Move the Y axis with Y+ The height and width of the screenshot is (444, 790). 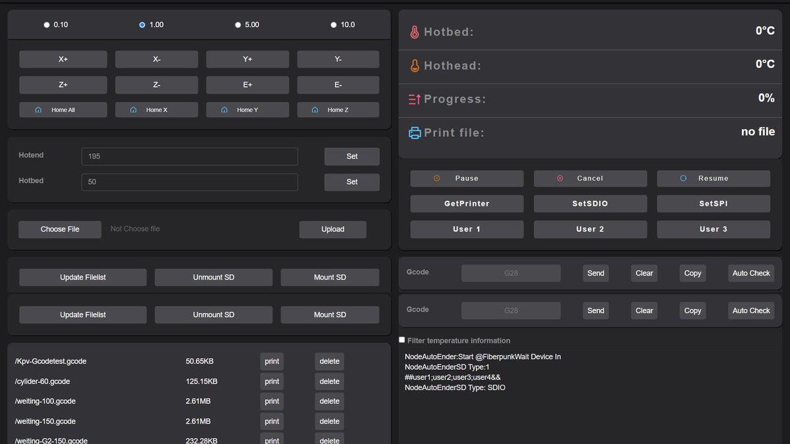tap(248, 59)
